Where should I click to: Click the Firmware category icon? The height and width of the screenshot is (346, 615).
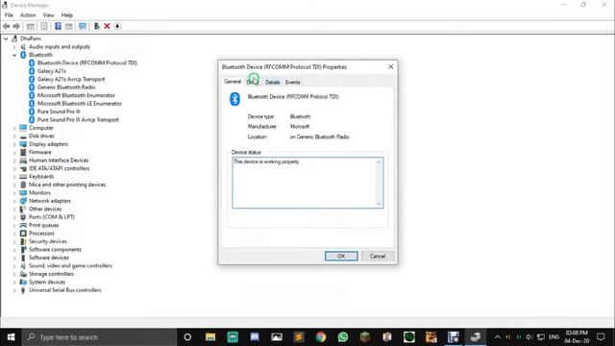point(23,152)
